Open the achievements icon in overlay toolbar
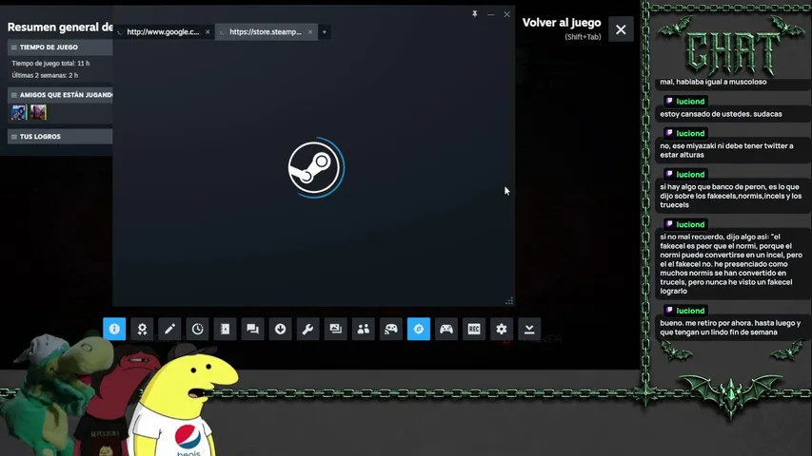This screenshot has height=456, width=812. coord(142,329)
